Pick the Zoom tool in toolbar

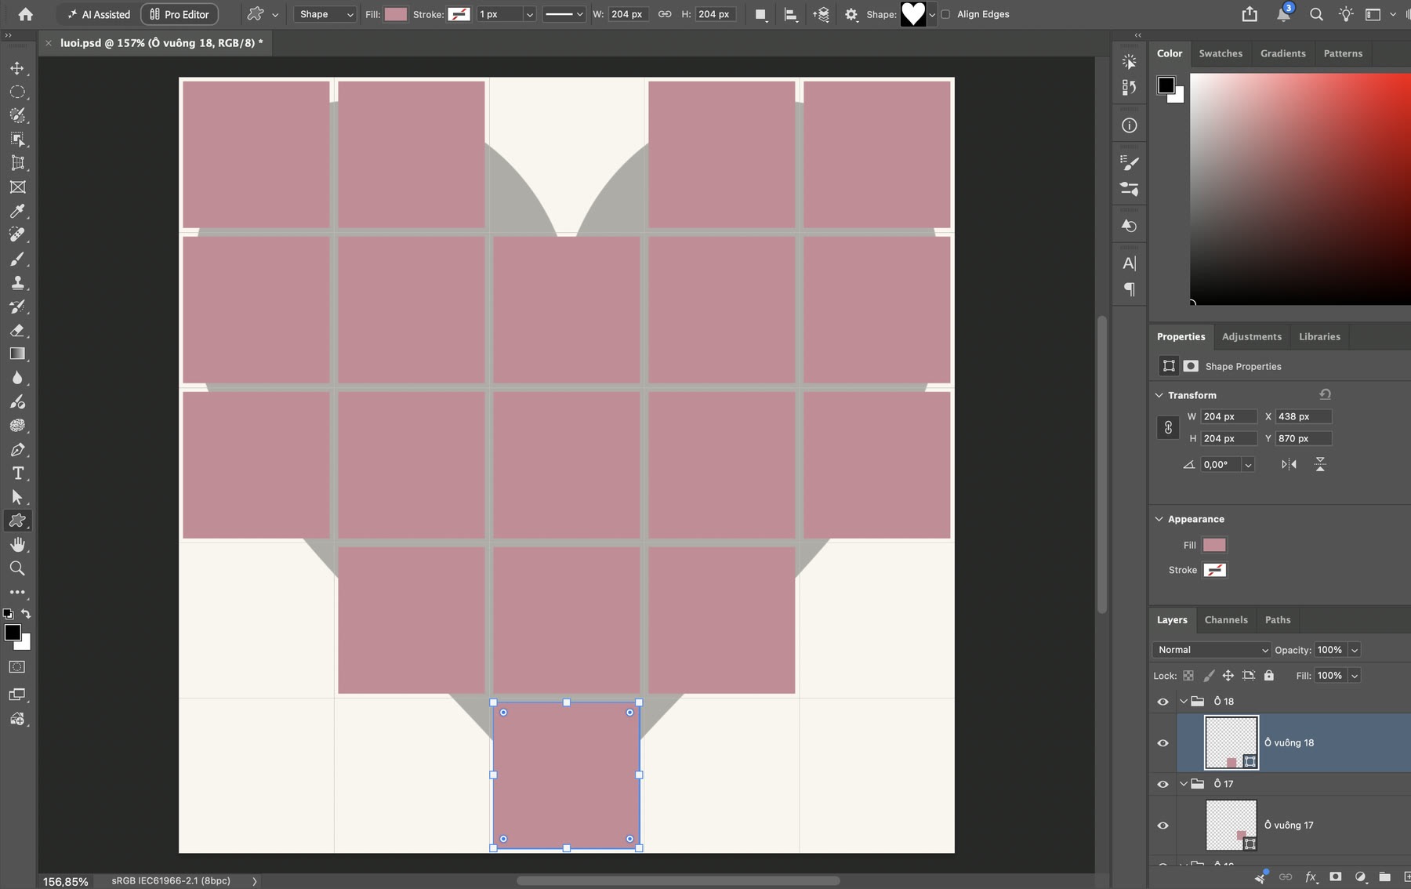(x=17, y=568)
